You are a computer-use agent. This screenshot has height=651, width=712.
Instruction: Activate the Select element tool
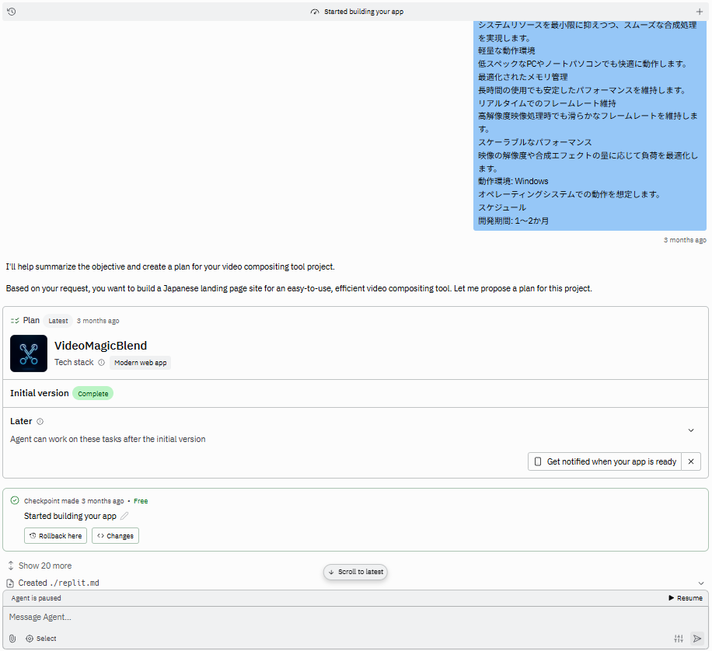point(40,639)
